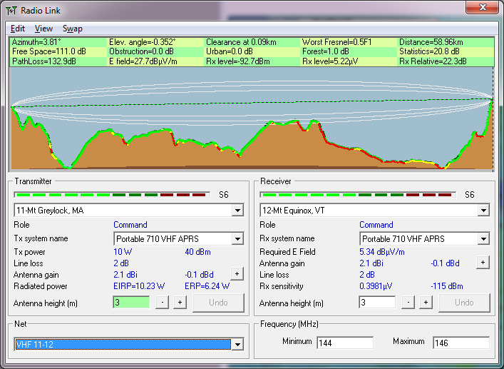The width and height of the screenshot is (504, 369).
Task: Click the Tx power 10 W value
Action: point(123,252)
